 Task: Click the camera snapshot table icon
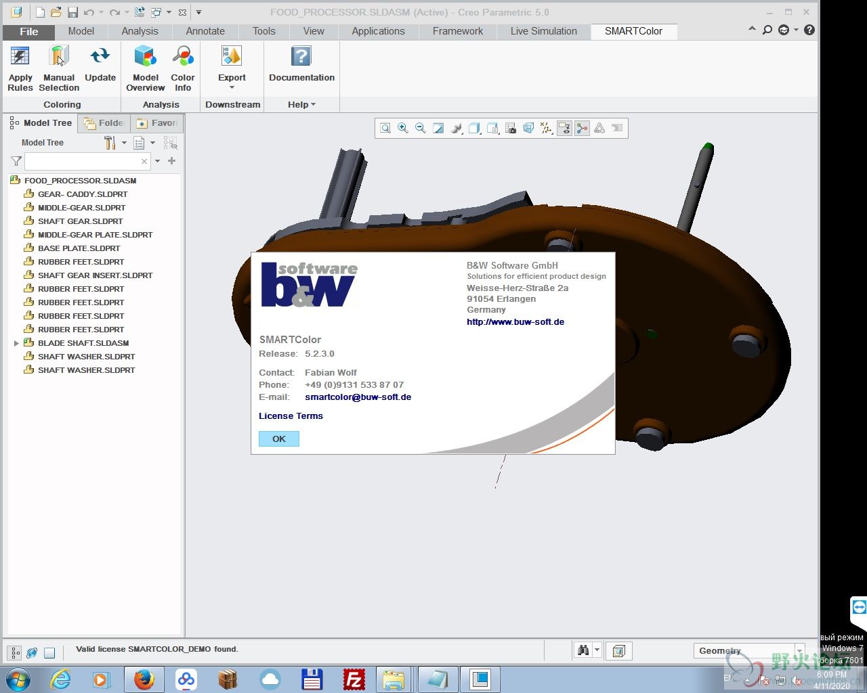coord(511,128)
